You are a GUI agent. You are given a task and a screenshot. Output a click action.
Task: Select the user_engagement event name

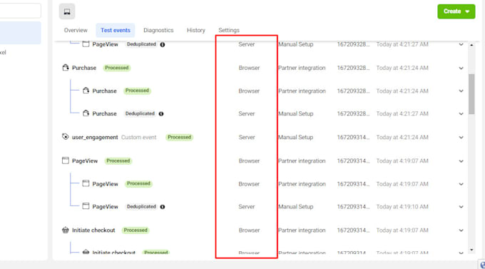point(95,137)
